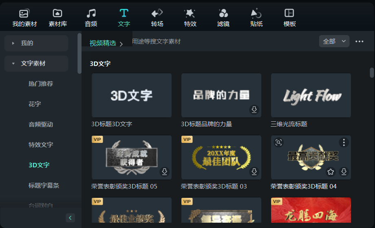The image size is (375, 228).
Task: Click the 3D标题3D文字 label
Action: (x=112, y=124)
